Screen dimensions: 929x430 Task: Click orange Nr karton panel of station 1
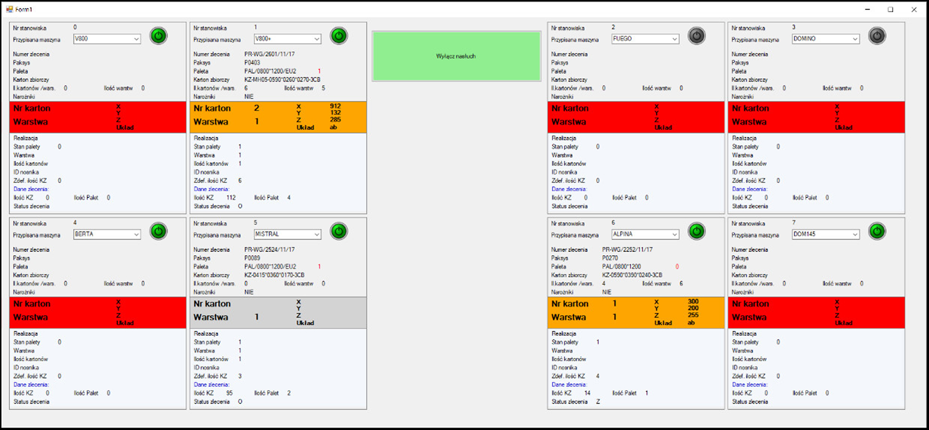point(278,117)
